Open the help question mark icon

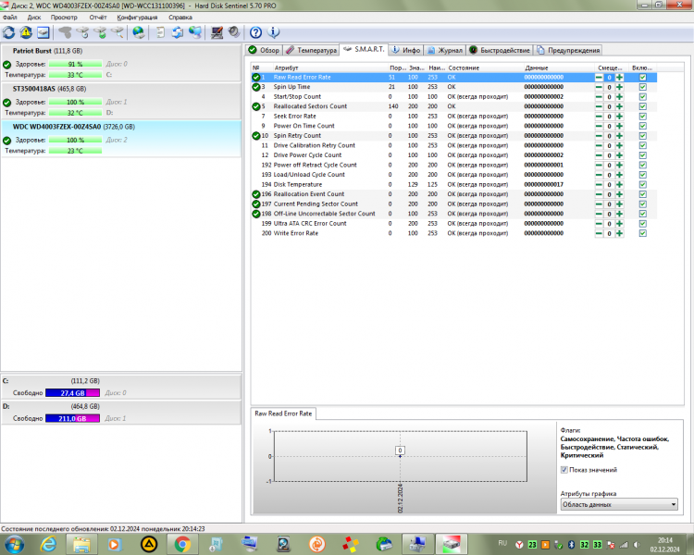coord(255,32)
